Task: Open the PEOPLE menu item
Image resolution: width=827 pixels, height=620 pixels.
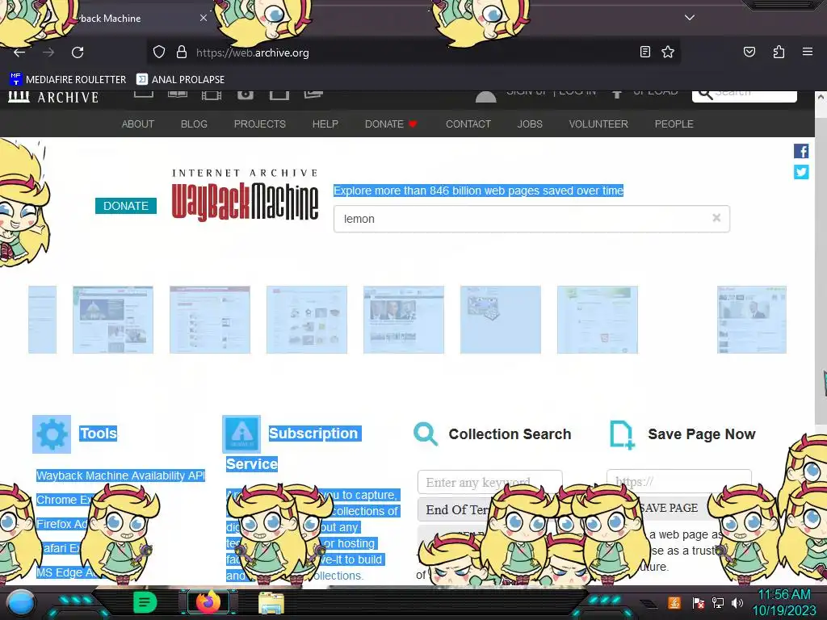Action: point(674,124)
